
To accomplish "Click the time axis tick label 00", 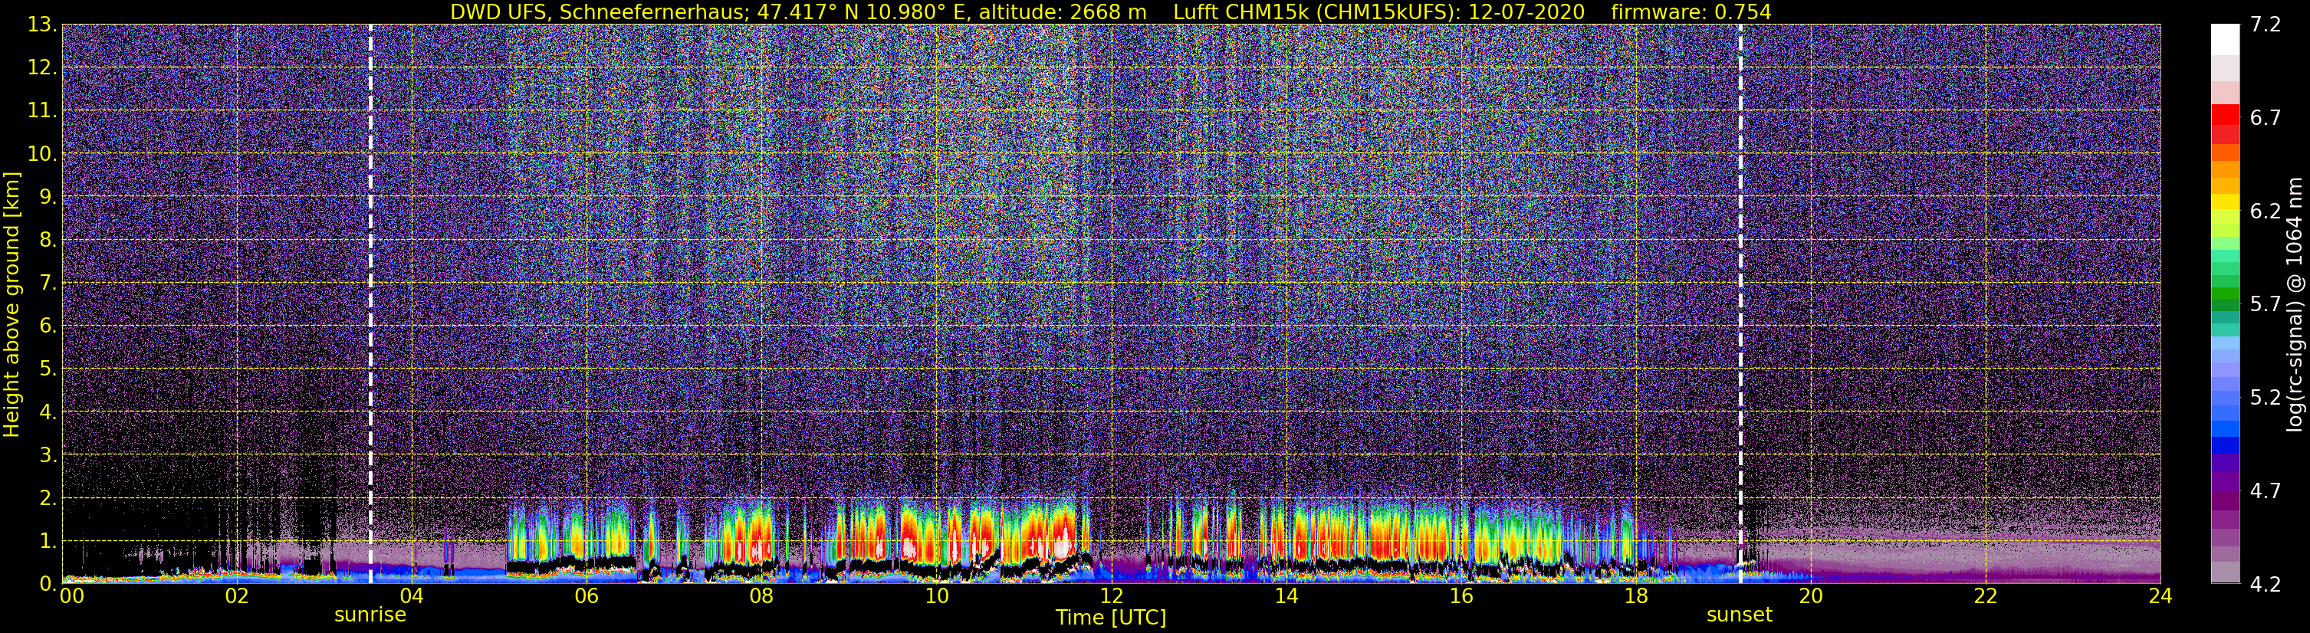I will [72, 596].
